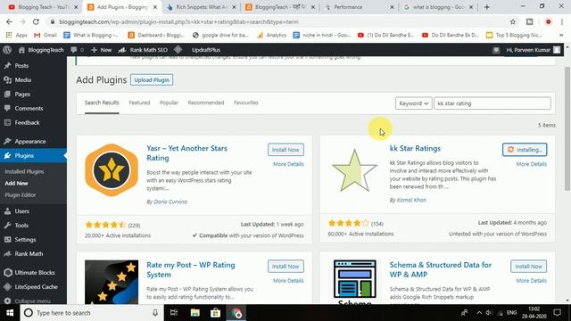Select the Search Results tab
571x321 pixels.
(102, 103)
